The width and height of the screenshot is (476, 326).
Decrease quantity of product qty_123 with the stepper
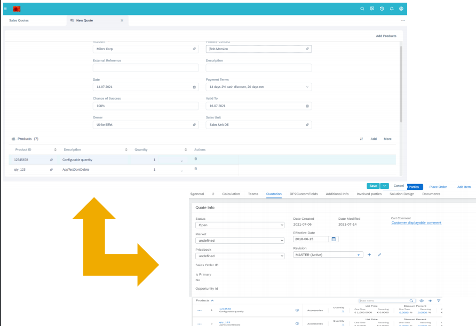pyautogui.click(x=181, y=170)
